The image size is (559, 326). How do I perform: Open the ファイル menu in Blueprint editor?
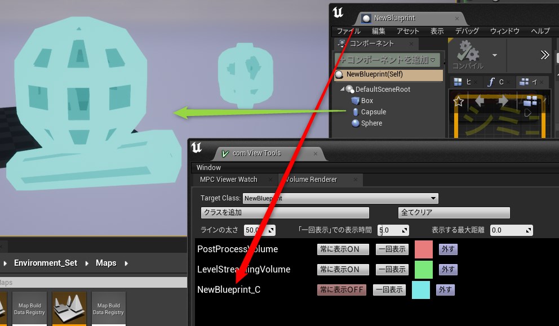pos(348,31)
